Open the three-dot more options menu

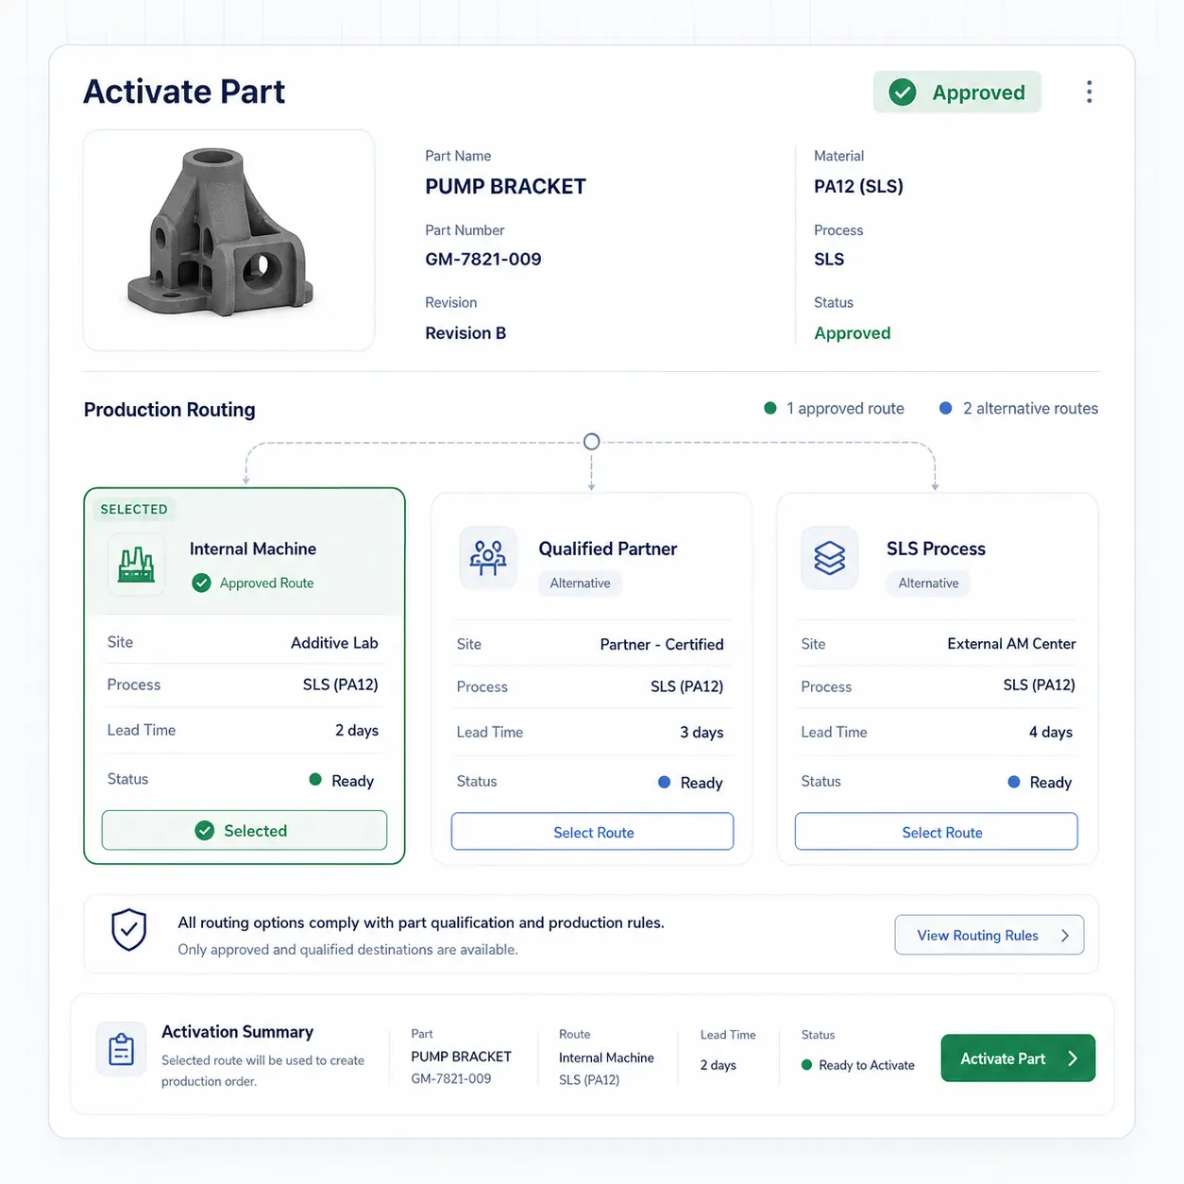1089,92
